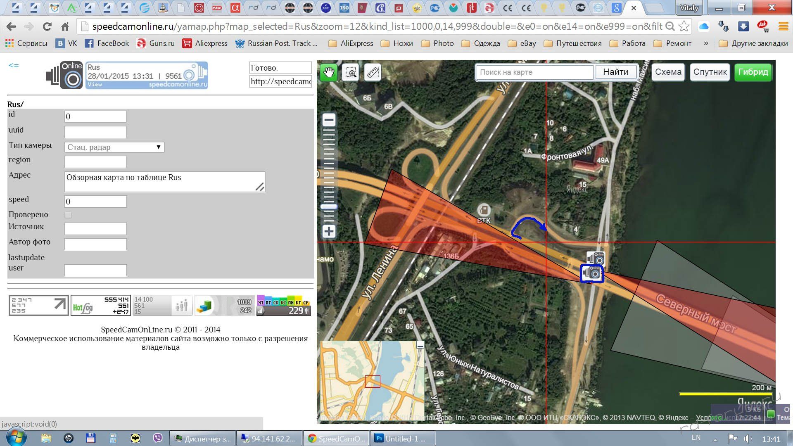Open the Guns.ru bookmark
The width and height of the screenshot is (793, 446).
pos(156,43)
